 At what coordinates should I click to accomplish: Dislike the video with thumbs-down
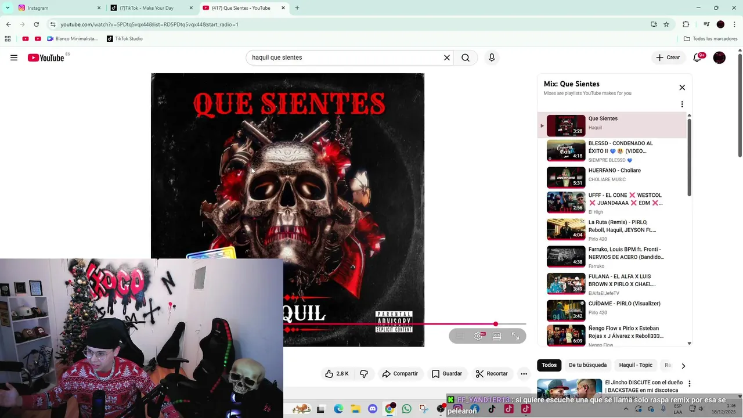click(364, 374)
